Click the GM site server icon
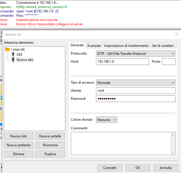This screenshot has width=181, height=173. (x=13, y=54)
